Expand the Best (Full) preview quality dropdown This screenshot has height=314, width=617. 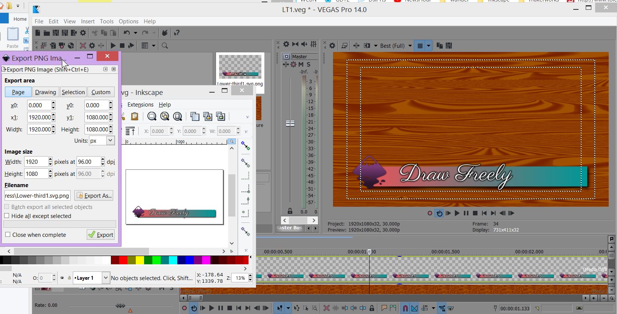[x=410, y=46]
